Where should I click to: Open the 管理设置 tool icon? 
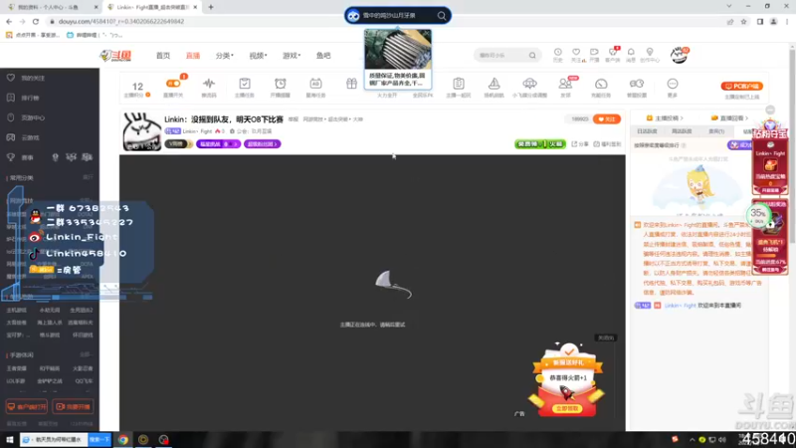coord(637,84)
